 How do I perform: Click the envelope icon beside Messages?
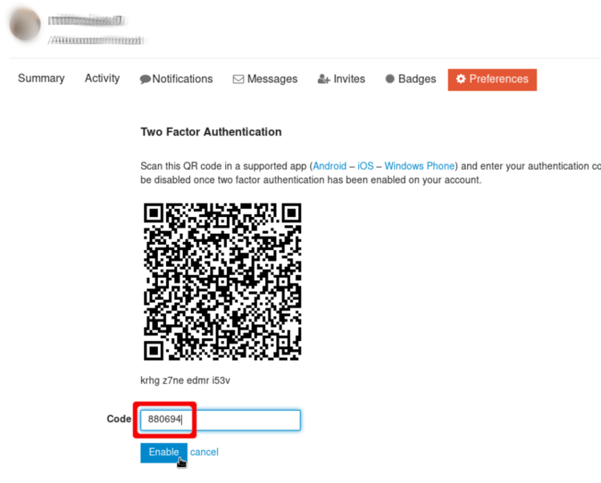point(238,79)
